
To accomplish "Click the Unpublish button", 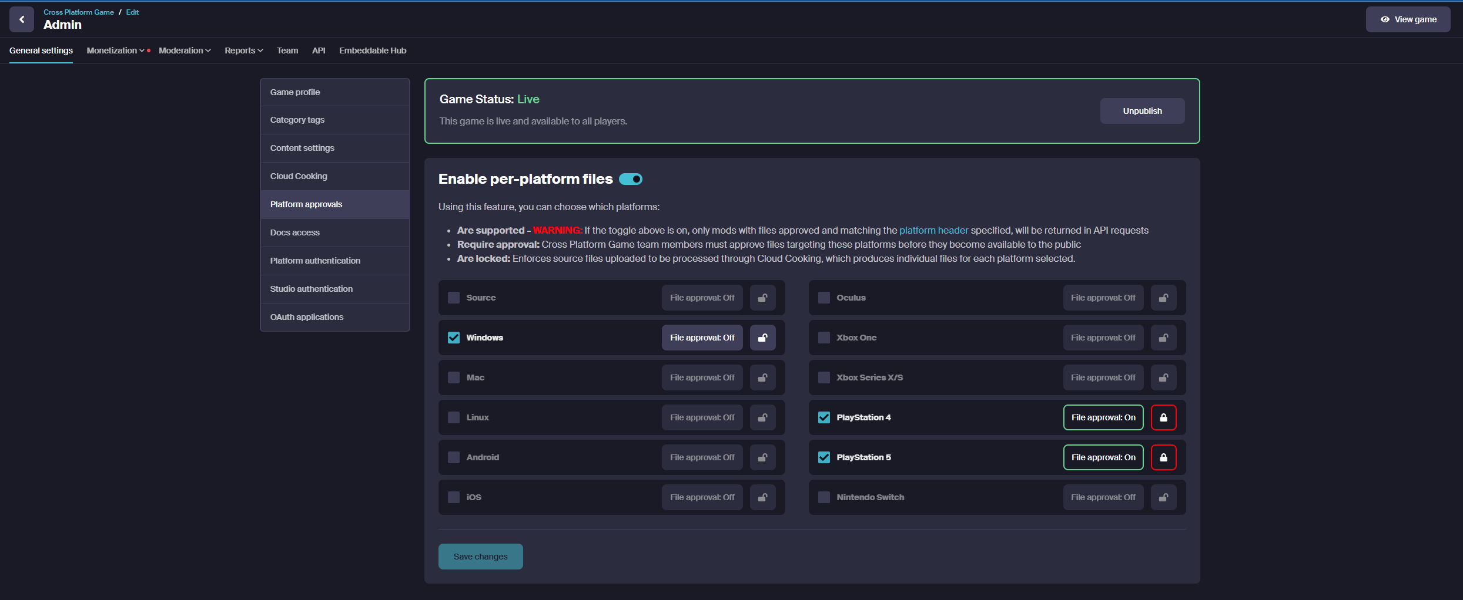I will click(x=1142, y=111).
